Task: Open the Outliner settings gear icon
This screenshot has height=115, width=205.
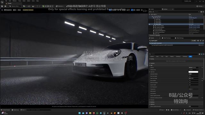Action: [203, 12]
